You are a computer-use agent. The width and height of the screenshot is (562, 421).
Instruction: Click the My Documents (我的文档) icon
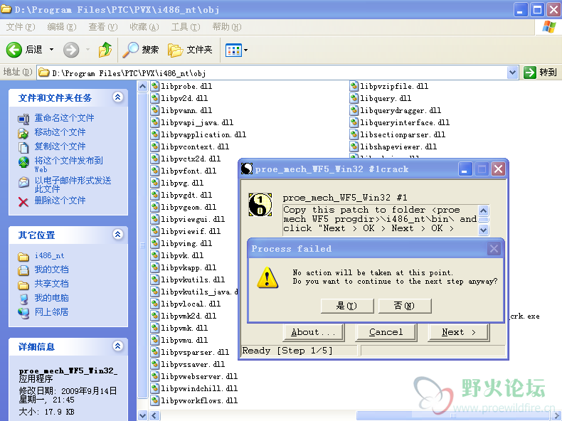pos(23,270)
